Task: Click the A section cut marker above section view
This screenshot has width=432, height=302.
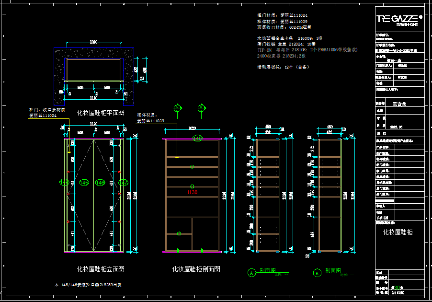Action: point(178,108)
